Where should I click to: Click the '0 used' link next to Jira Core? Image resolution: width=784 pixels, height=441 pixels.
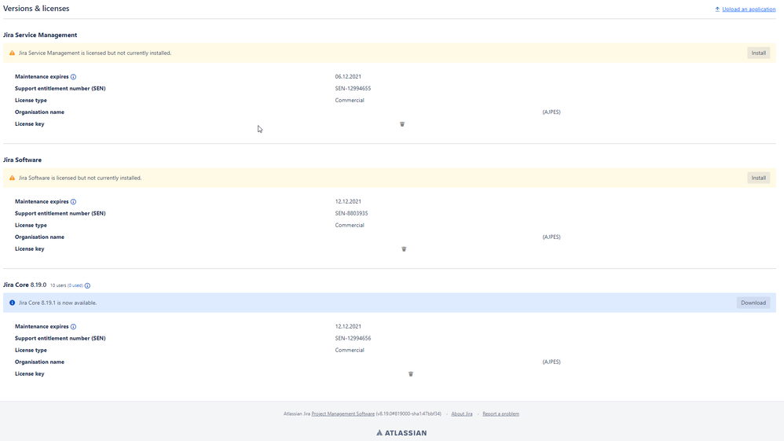75,285
